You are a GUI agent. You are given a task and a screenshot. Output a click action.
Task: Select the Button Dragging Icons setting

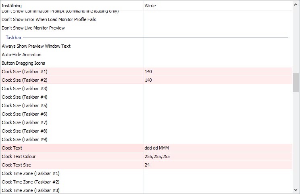pos(23,63)
